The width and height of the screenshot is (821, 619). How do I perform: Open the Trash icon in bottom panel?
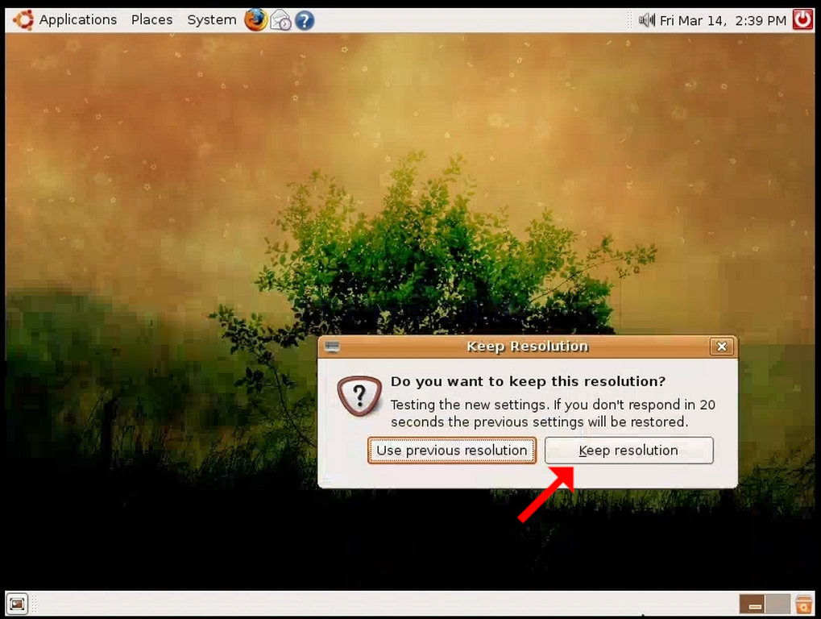(x=804, y=604)
